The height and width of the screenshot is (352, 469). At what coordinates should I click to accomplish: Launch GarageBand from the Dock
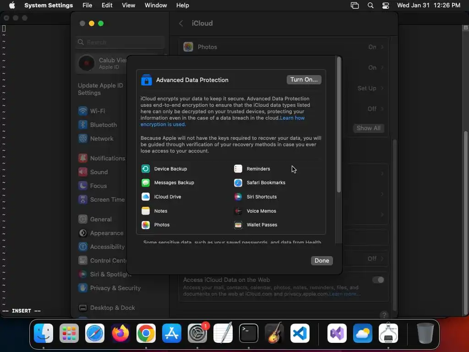274,333
